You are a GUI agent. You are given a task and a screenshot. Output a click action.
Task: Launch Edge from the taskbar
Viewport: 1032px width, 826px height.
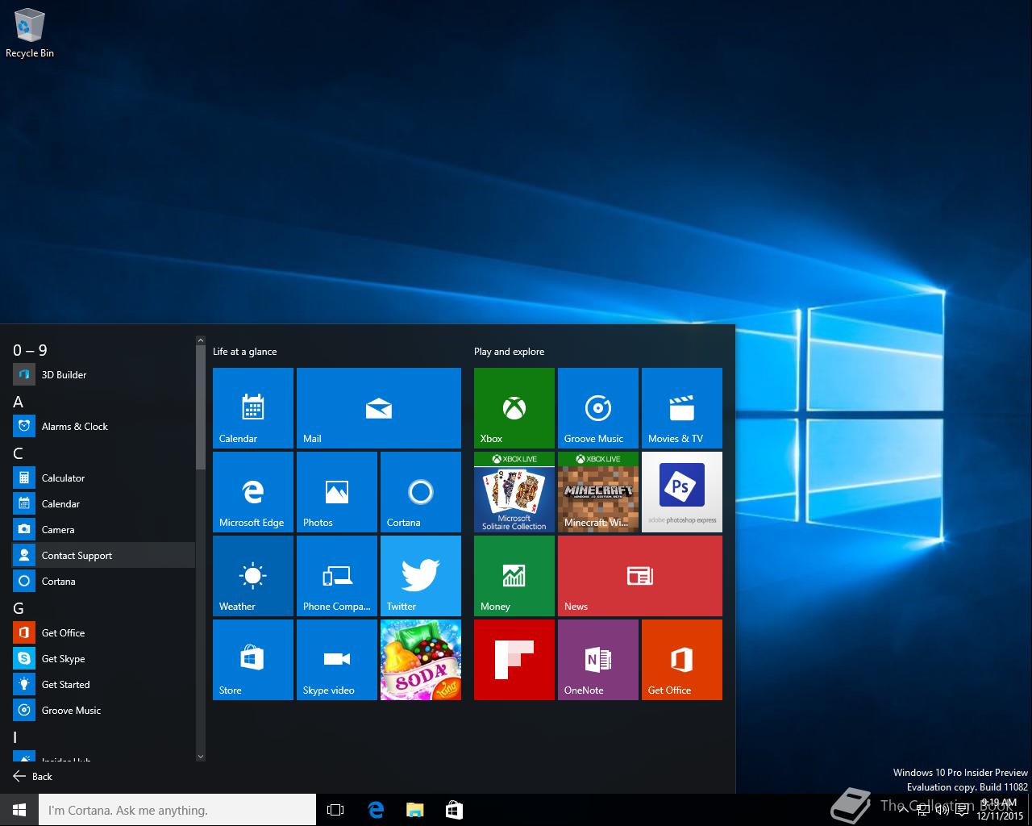pos(376,810)
